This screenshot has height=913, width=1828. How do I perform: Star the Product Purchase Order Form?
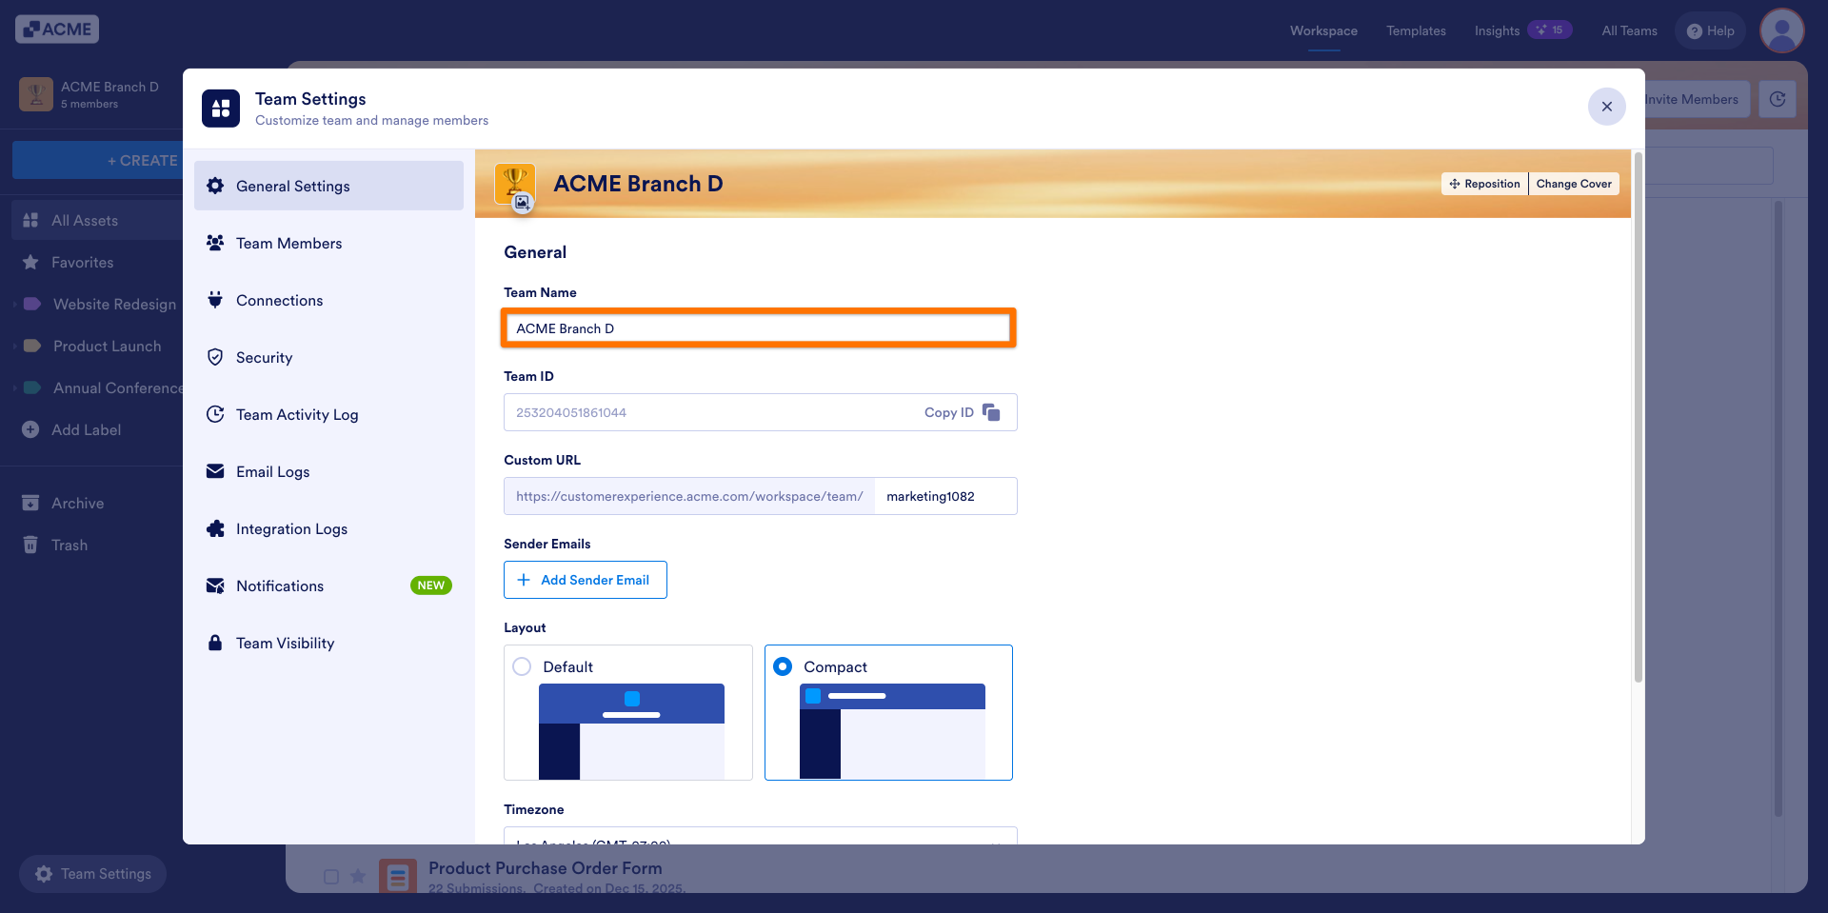click(x=358, y=876)
